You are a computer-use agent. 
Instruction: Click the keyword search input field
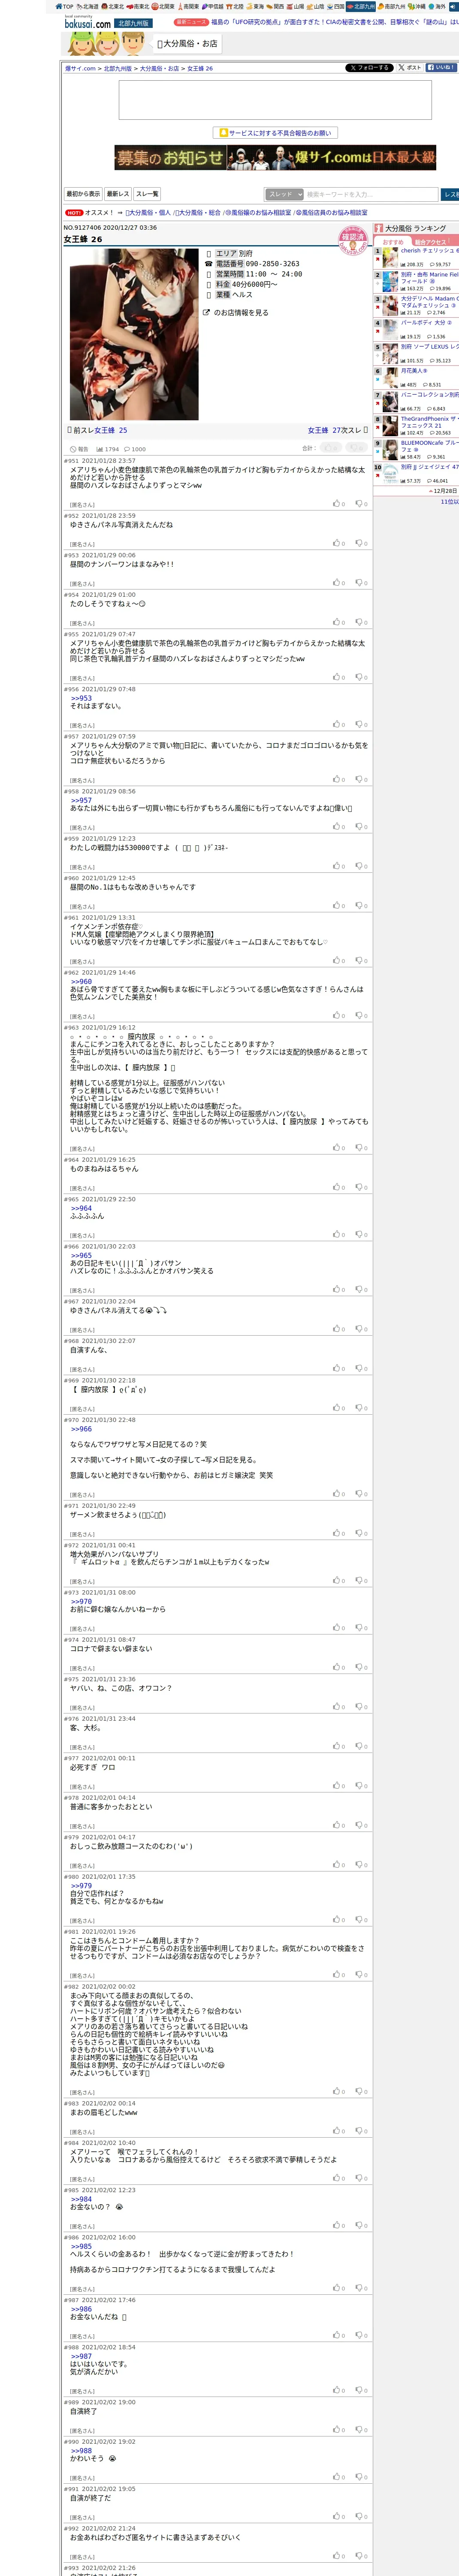tap(371, 194)
